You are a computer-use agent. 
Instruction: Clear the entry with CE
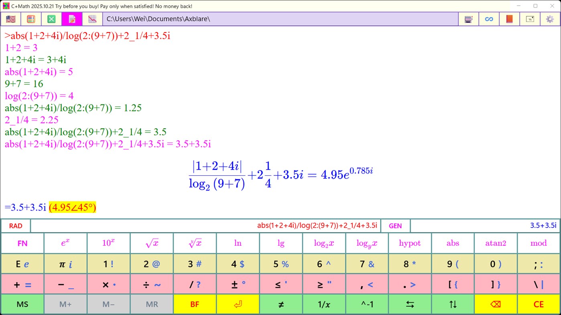(x=539, y=304)
